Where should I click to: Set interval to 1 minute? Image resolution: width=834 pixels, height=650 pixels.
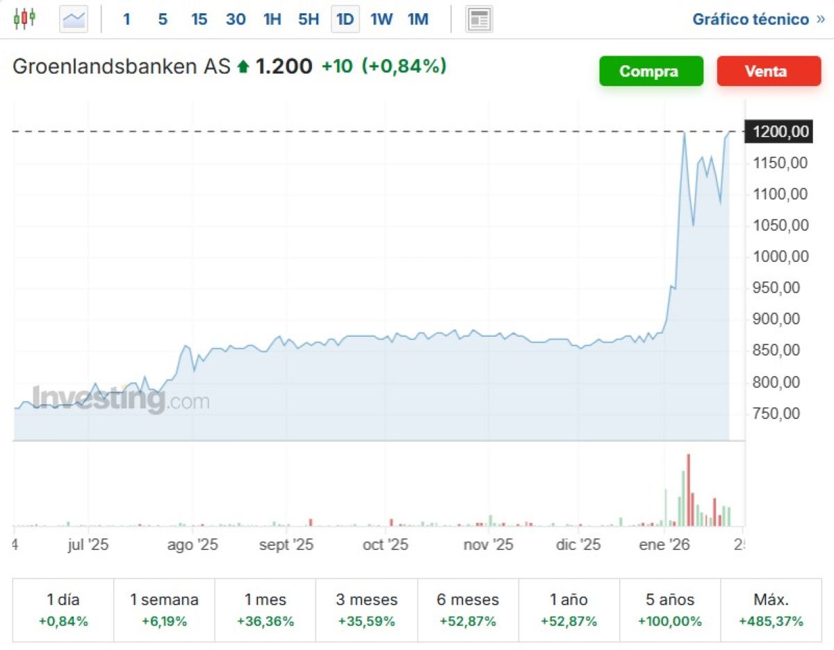126,19
